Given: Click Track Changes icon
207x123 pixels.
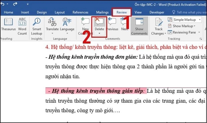Looking at the screenshot, I should tap(158, 26).
